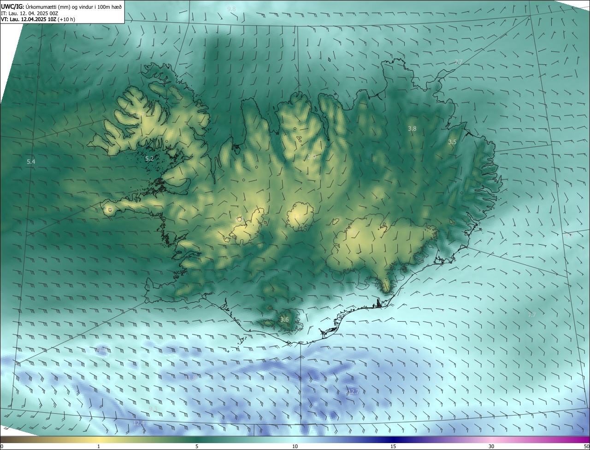The image size is (590, 450).
Task: Click the 'VT: Lau. 12.04.2025 10Z' valid time
Action: (x=28, y=20)
